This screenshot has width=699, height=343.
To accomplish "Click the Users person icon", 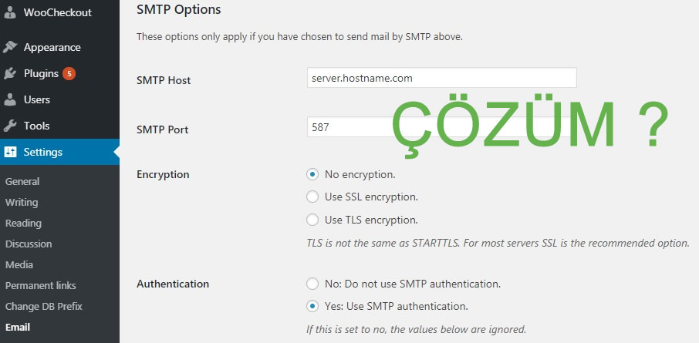I will [10, 99].
